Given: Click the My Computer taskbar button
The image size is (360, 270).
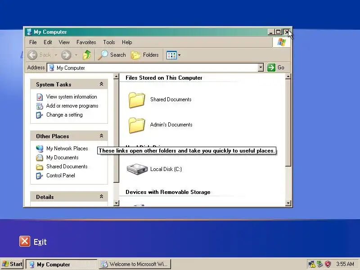Looking at the screenshot, I should pos(62,264).
